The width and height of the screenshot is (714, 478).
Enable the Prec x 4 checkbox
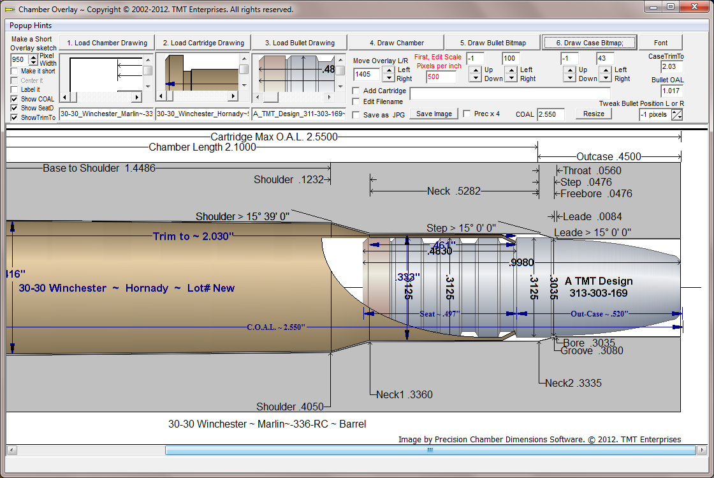pos(467,114)
